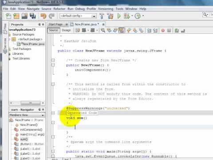Click the quick search magnifier icon

click(x=205, y=15)
